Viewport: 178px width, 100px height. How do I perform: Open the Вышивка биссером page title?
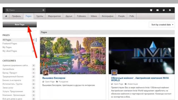click(x=54, y=78)
